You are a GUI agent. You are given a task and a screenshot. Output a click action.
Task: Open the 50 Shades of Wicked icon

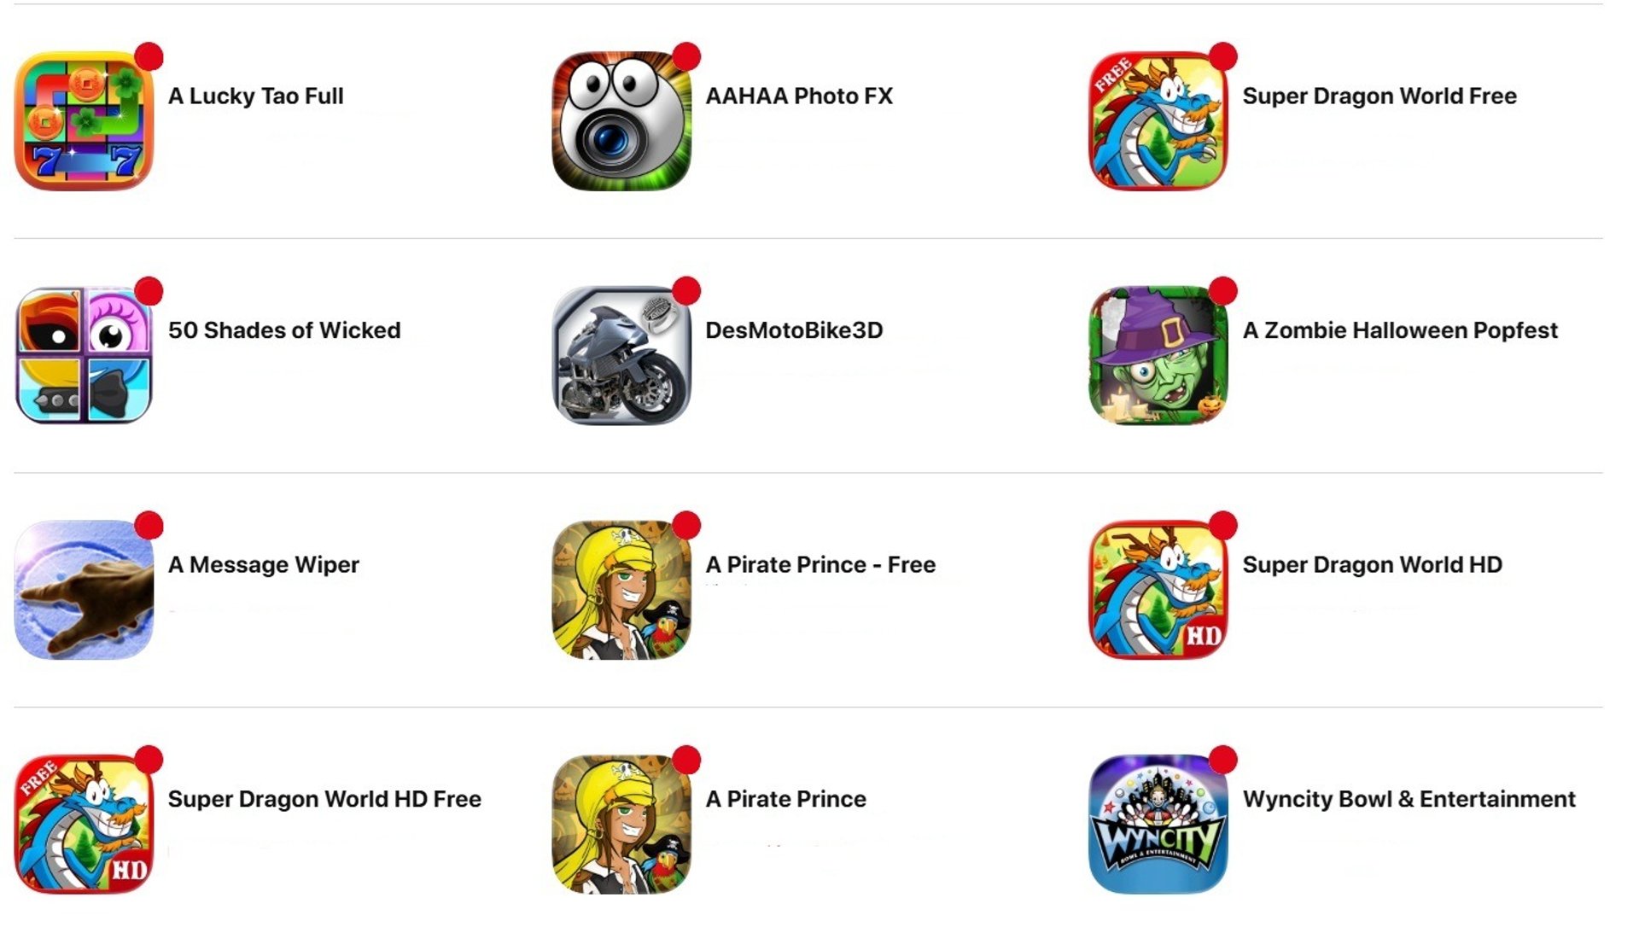pyautogui.click(x=84, y=355)
